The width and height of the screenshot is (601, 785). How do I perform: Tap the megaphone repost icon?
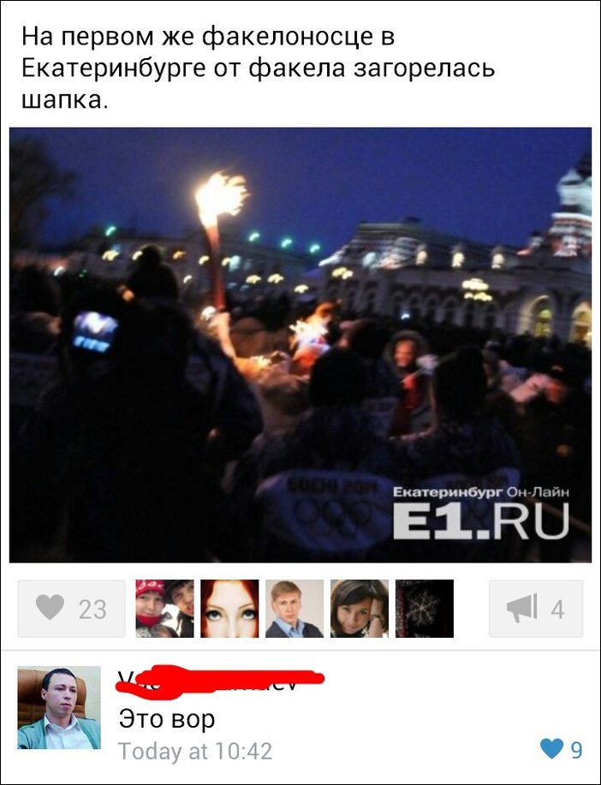[x=522, y=609]
